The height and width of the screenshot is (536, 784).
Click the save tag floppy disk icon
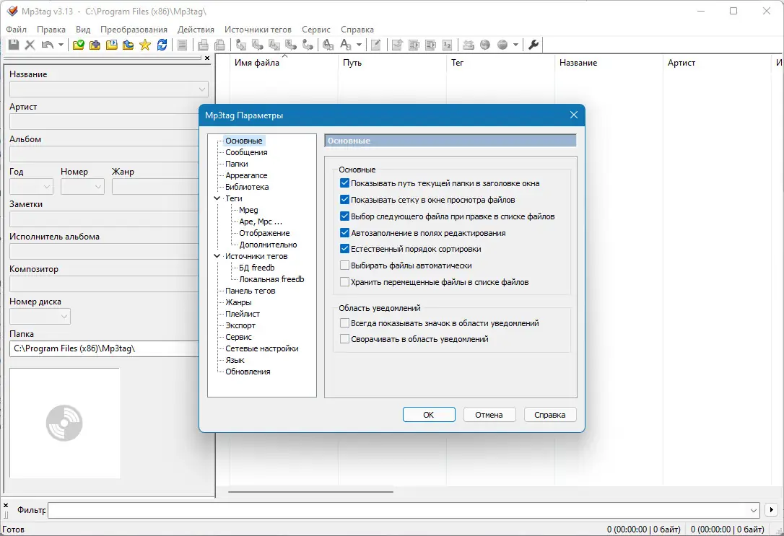[14, 45]
